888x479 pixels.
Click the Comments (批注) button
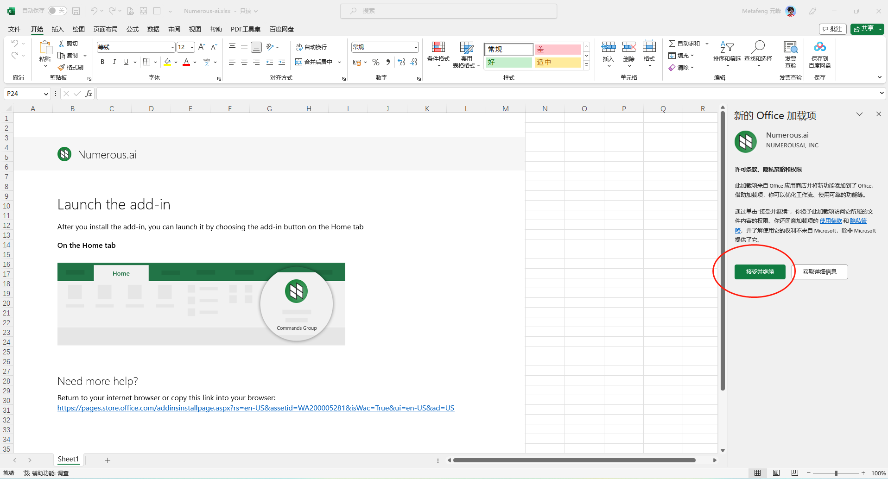point(833,29)
